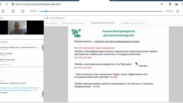
Task: Seek to the middle of the playback timeline
Action: pyautogui.click(x=101, y=11)
